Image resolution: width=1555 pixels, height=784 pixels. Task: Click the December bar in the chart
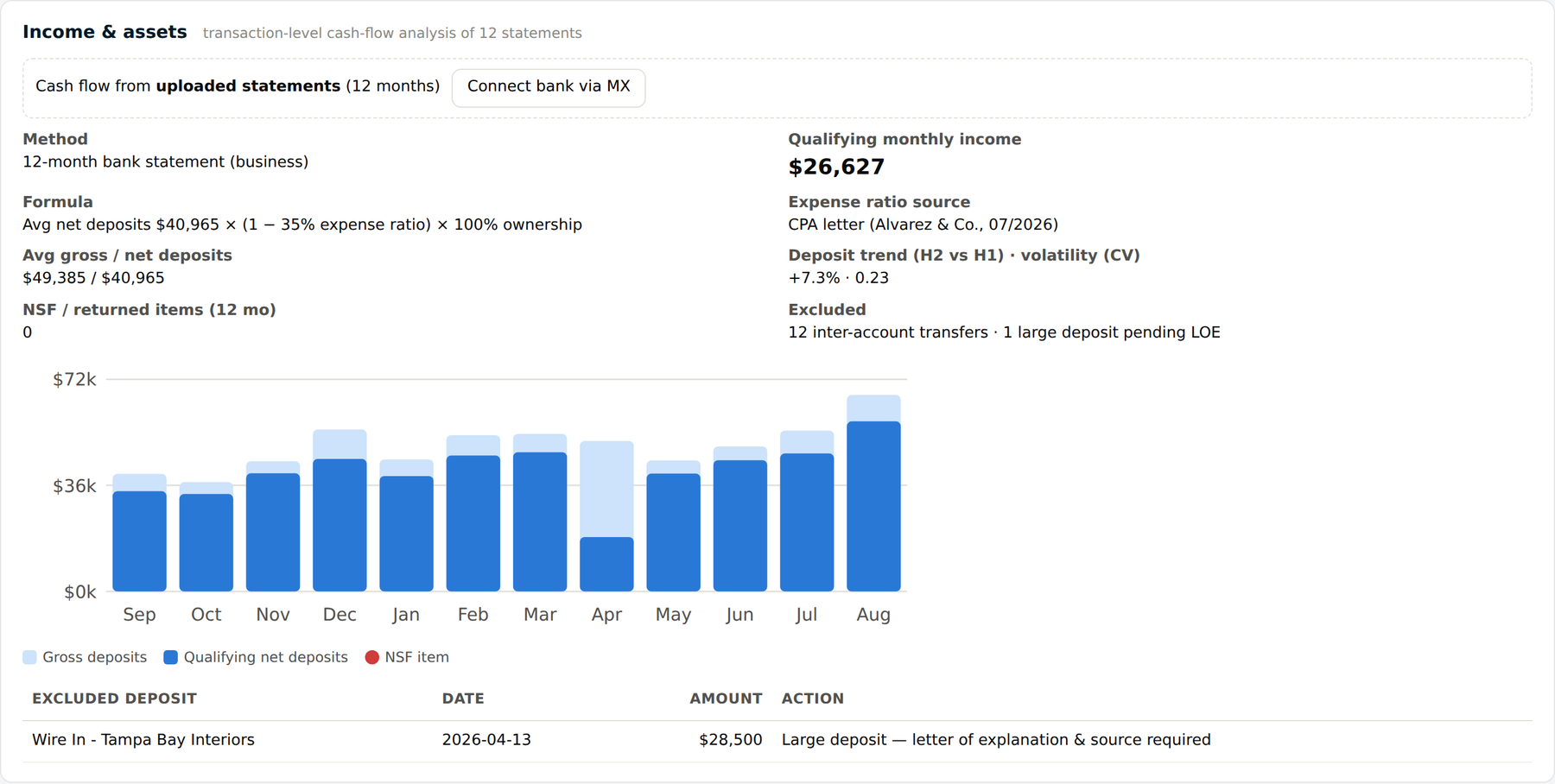pos(340,510)
